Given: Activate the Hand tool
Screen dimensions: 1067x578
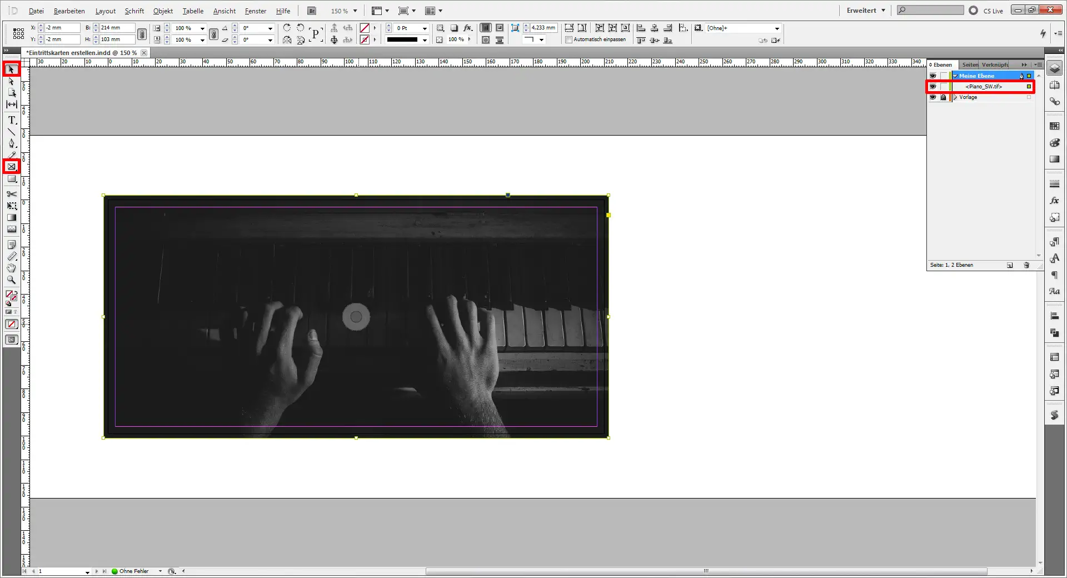Looking at the screenshot, I should (11, 268).
